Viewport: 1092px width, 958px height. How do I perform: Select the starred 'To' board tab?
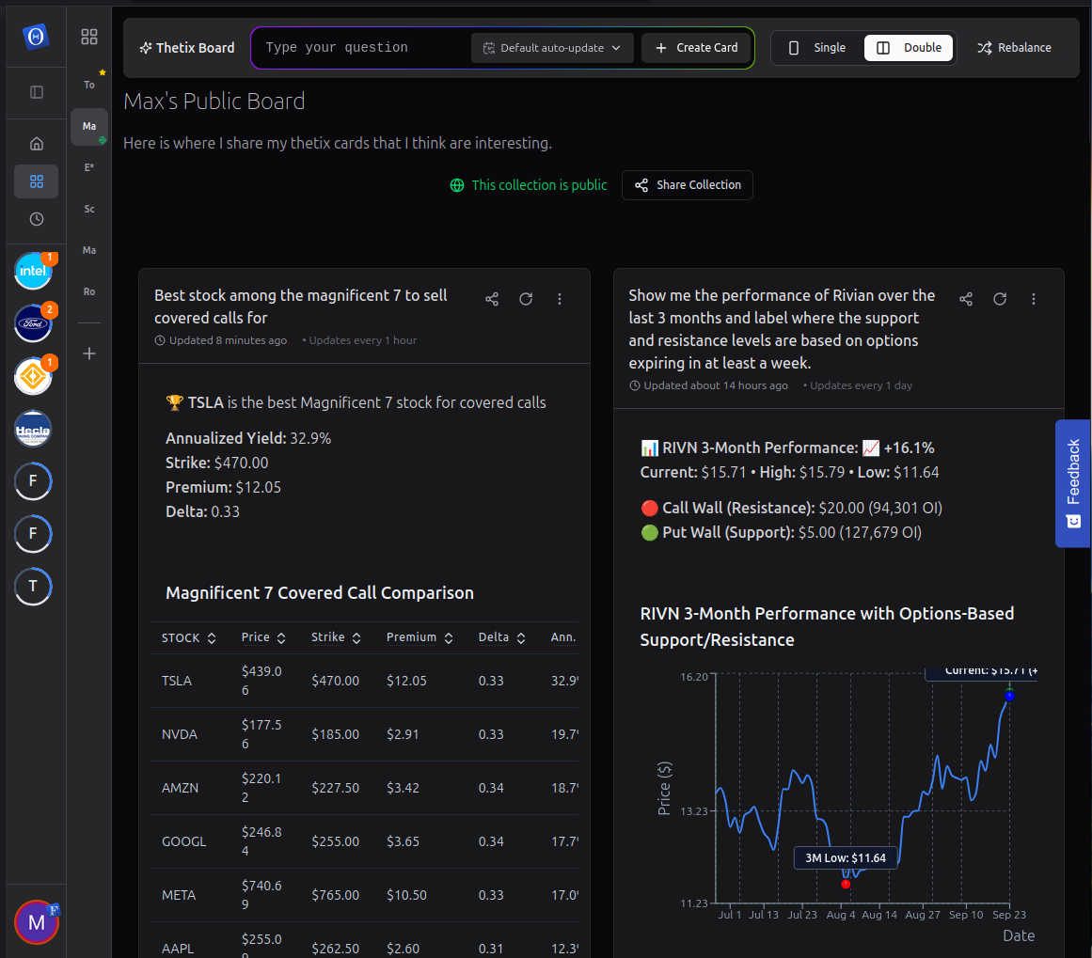point(89,85)
